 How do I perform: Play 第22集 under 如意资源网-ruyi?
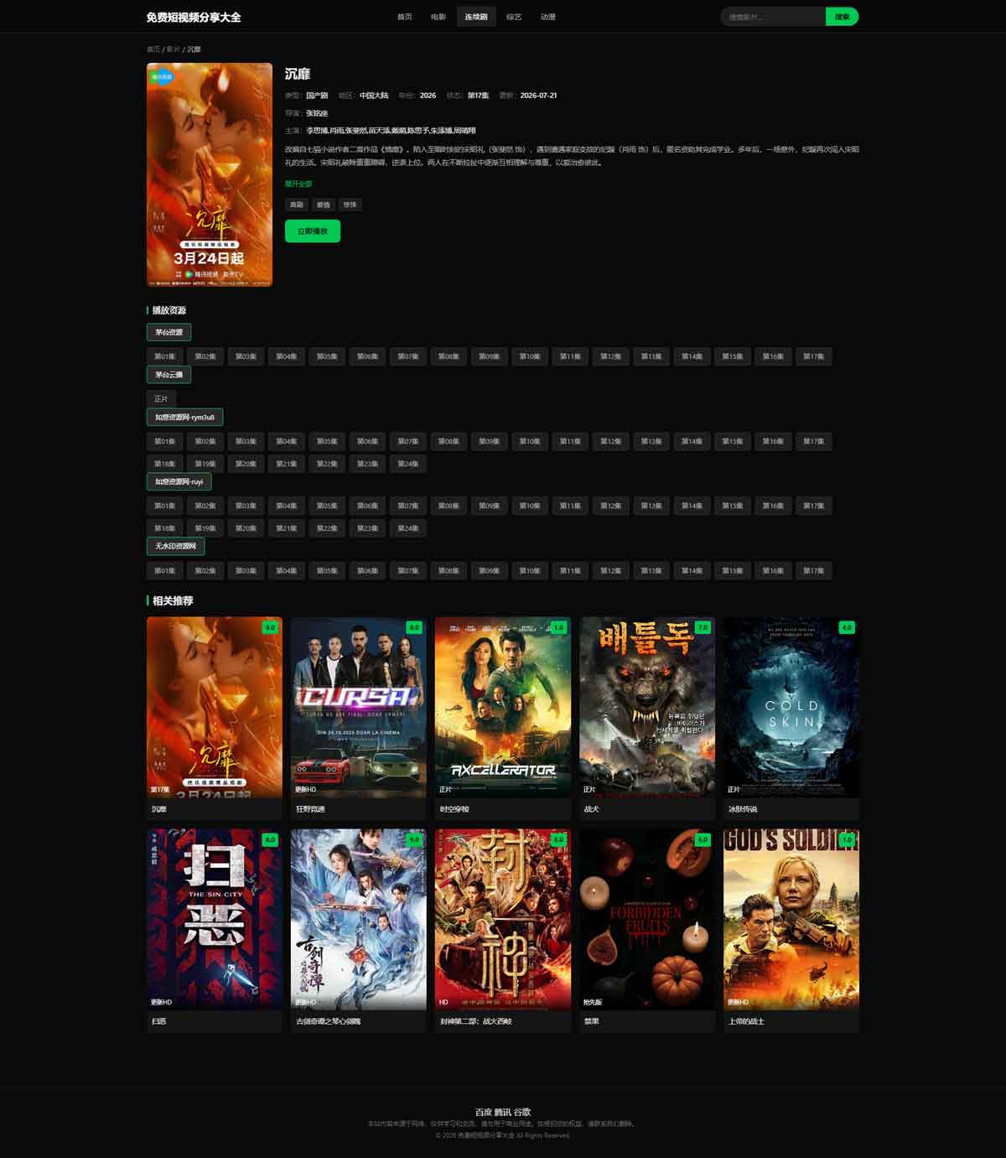(327, 528)
